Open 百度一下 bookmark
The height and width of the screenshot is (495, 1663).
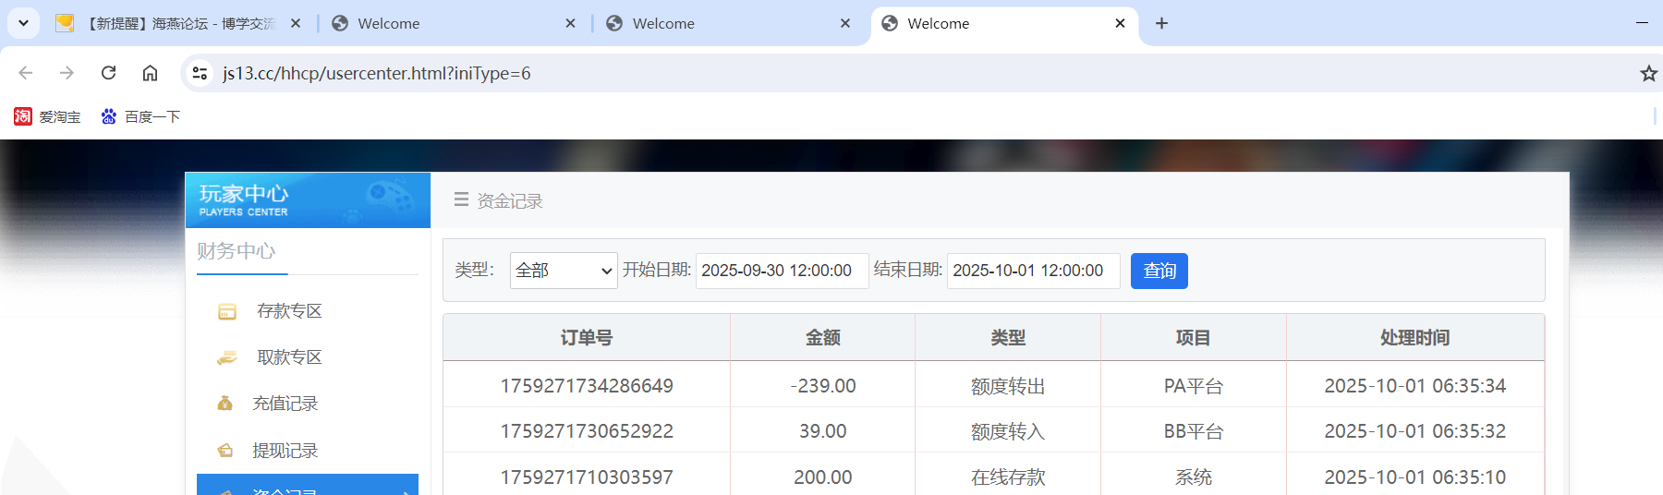click(x=140, y=116)
